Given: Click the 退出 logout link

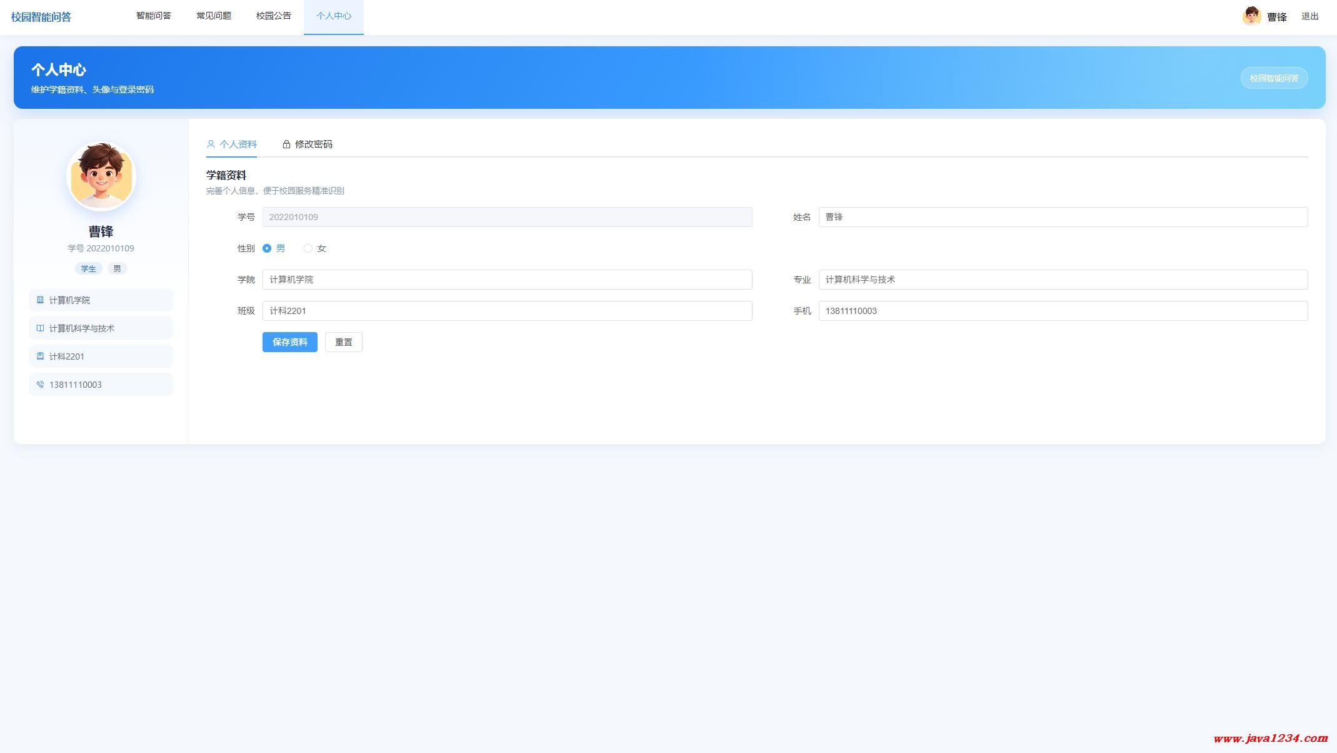Looking at the screenshot, I should pyautogui.click(x=1310, y=17).
